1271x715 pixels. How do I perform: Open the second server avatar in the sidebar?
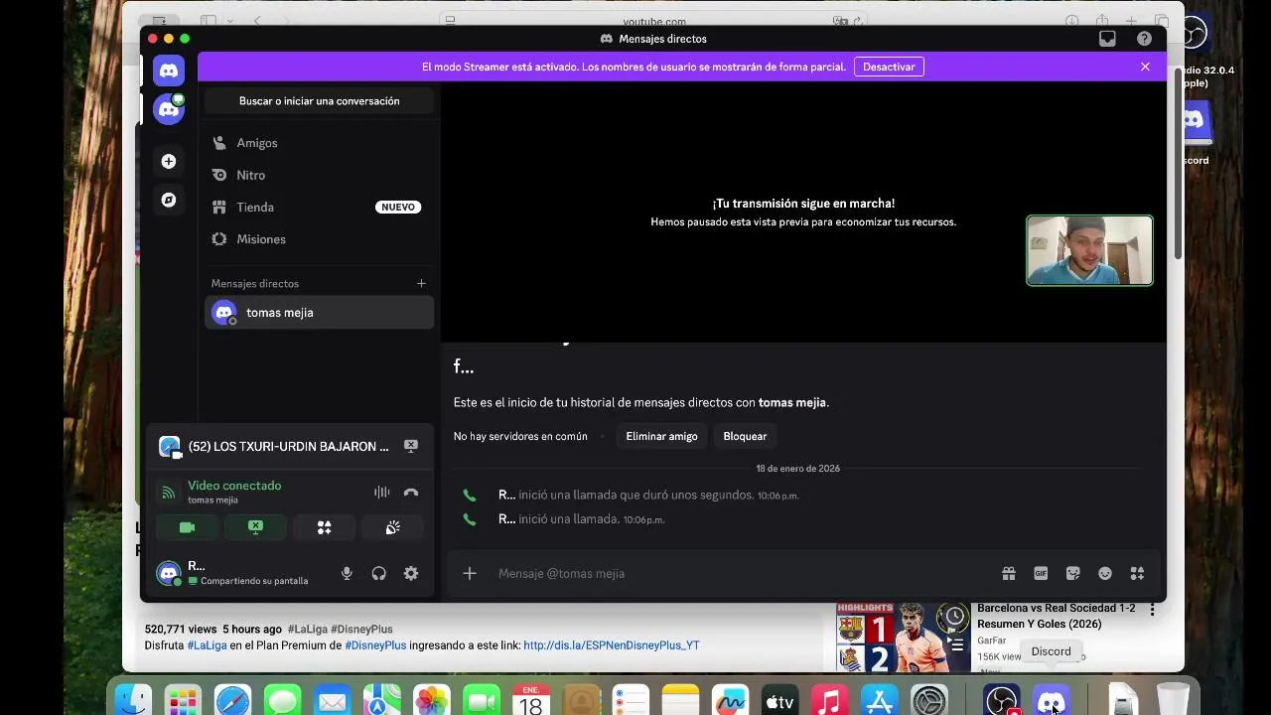point(169,109)
